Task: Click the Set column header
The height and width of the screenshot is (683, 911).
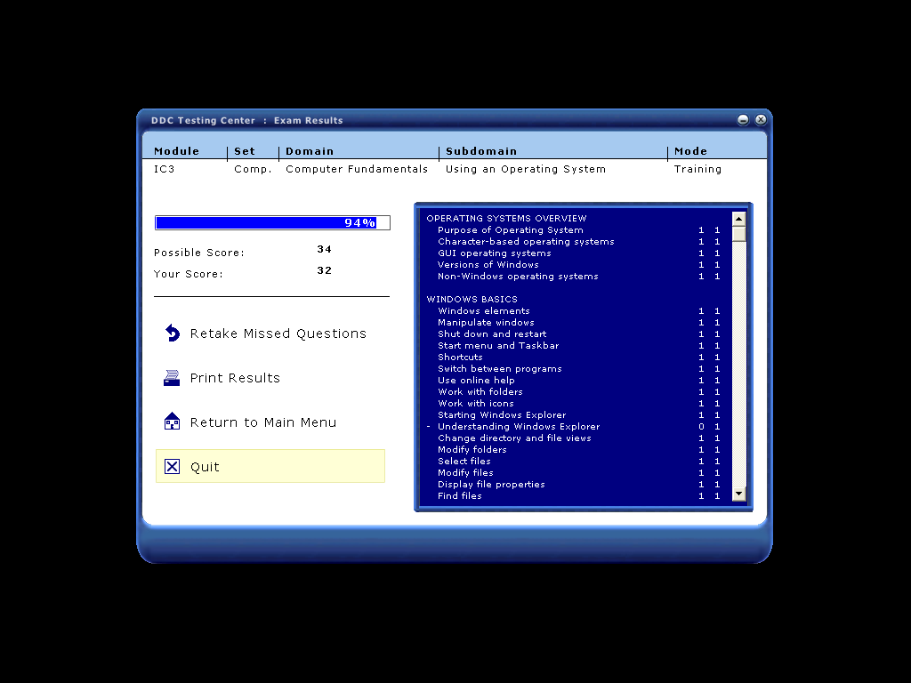Action: [x=245, y=151]
